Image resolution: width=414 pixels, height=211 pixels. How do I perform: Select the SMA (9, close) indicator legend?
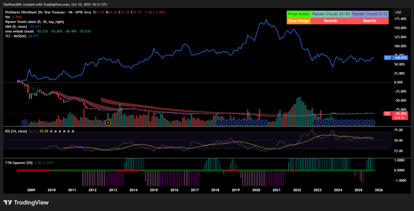pos(17,27)
